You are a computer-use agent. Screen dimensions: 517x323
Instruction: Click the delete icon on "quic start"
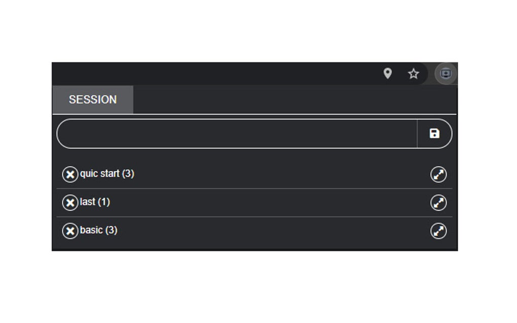71,174
